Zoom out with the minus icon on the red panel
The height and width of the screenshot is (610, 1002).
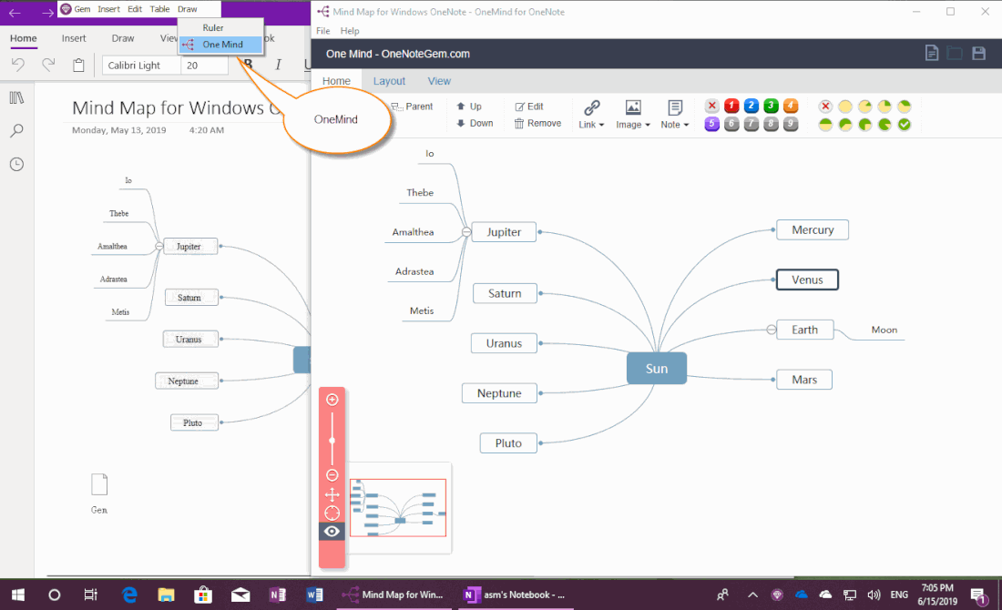(332, 474)
